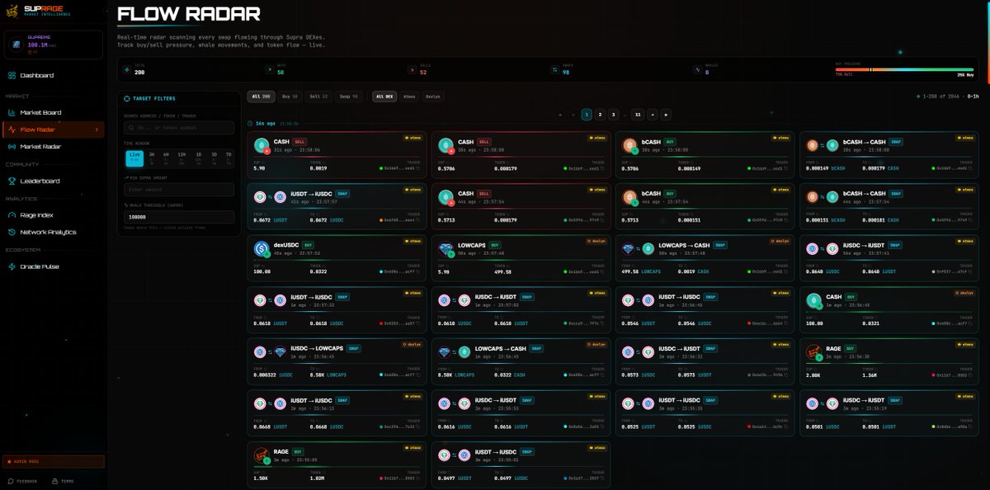The image size is (990, 490).
Task: Toggle the Atmos DEX filter
Action: pyautogui.click(x=410, y=97)
